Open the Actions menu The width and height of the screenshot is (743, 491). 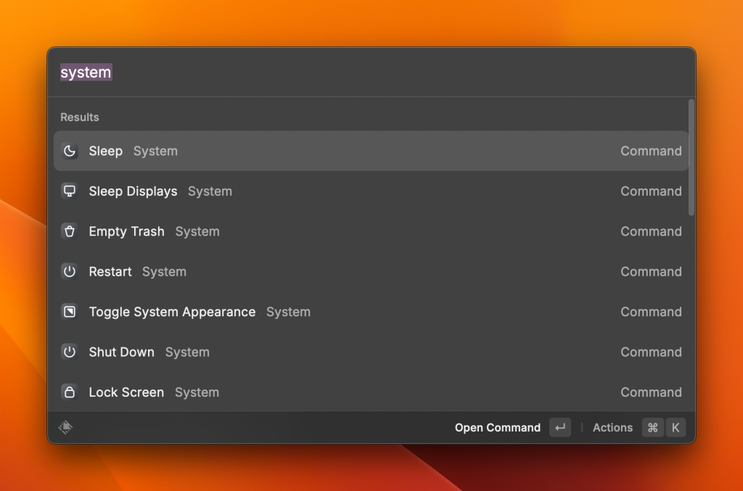(612, 428)
